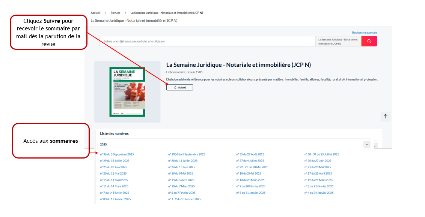Open issue n° 1 - 2 du 10 Janvier 2025
The image size is (425, 217).
point(185,199)
